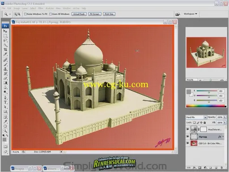
Task: Click the Fit Screen button
Action: coord(95,14)
